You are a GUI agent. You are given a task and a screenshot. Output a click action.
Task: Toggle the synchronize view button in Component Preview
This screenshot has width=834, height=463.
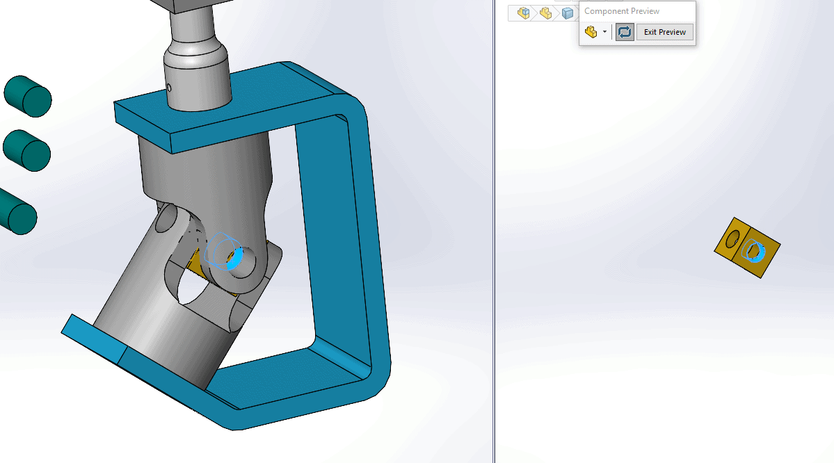pyautogui.click(x=625, y=32)
